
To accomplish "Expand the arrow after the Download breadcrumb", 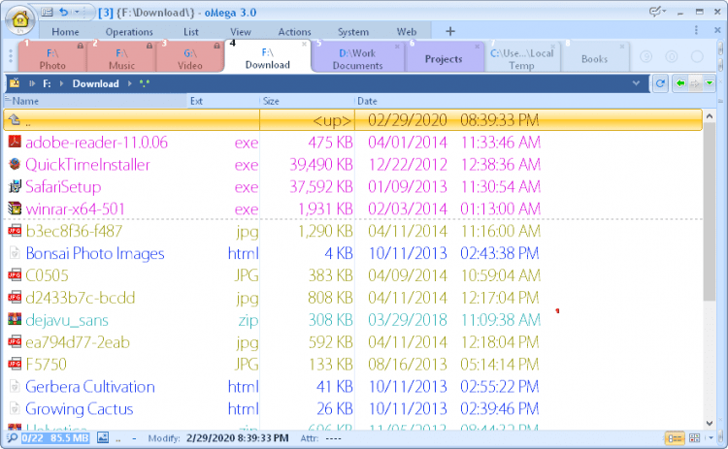I will pyautogui.click(x=129, y=84).
